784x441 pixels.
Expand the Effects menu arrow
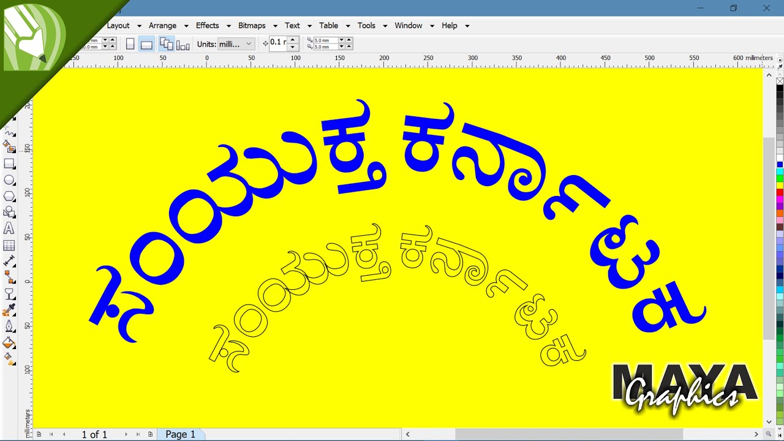tap(228, 26)
